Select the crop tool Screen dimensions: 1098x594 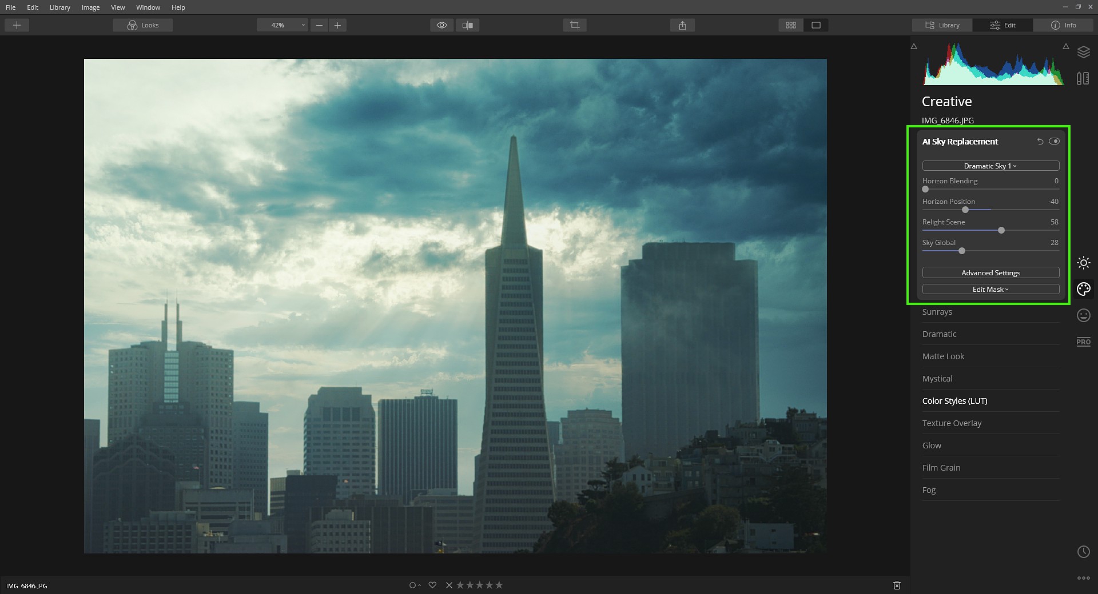[575, 25]
